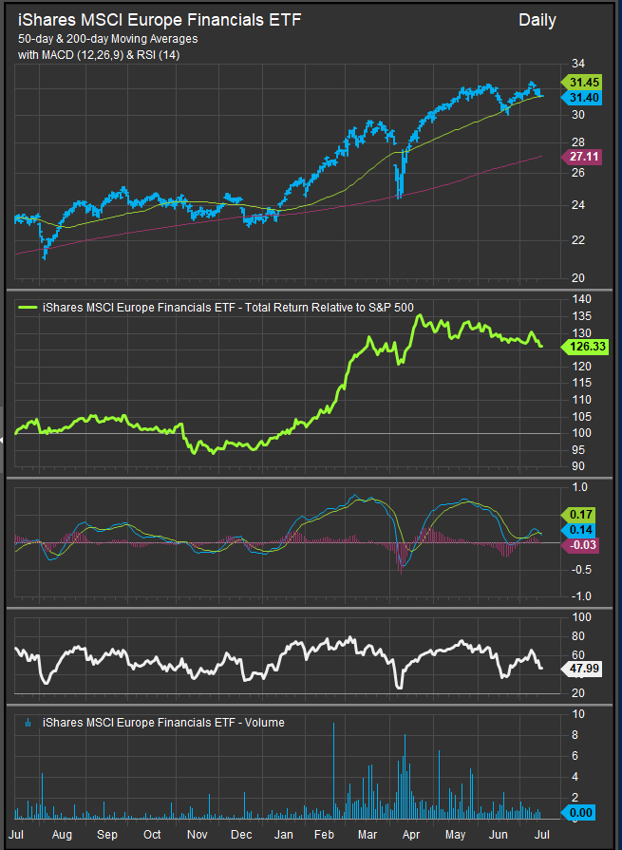
Task: Click the chart title iShares MSCI Europe Financials ETF
Action: pos(160,21)
